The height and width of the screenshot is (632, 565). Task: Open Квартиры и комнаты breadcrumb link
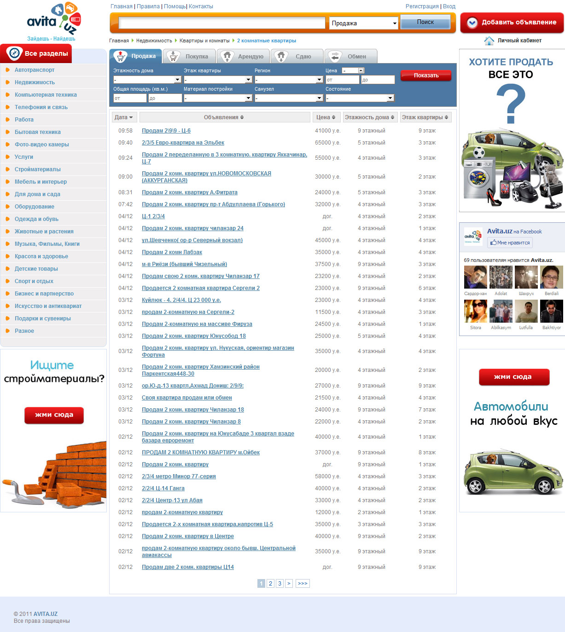(204, 41)
